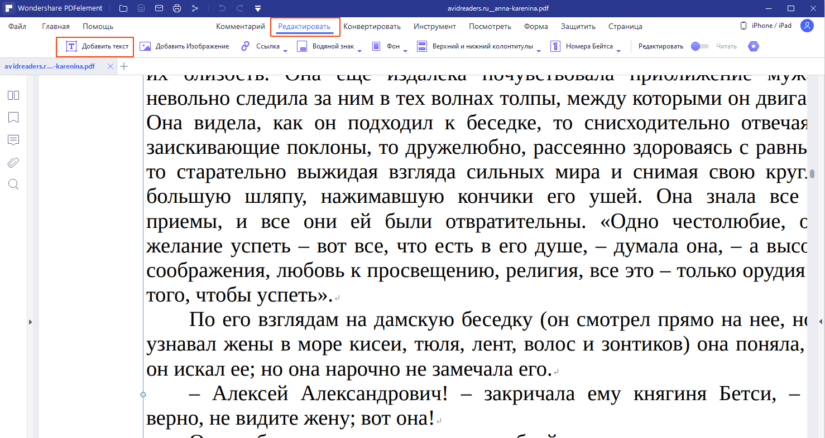The image size is (825, 438).
Task: Switch to the Конвертировать tab
Action: point(372,26)
